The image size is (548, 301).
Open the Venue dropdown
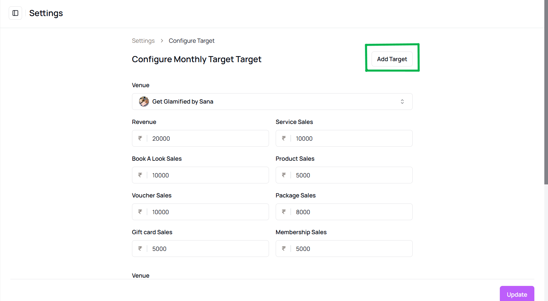(x=272, y=102)
